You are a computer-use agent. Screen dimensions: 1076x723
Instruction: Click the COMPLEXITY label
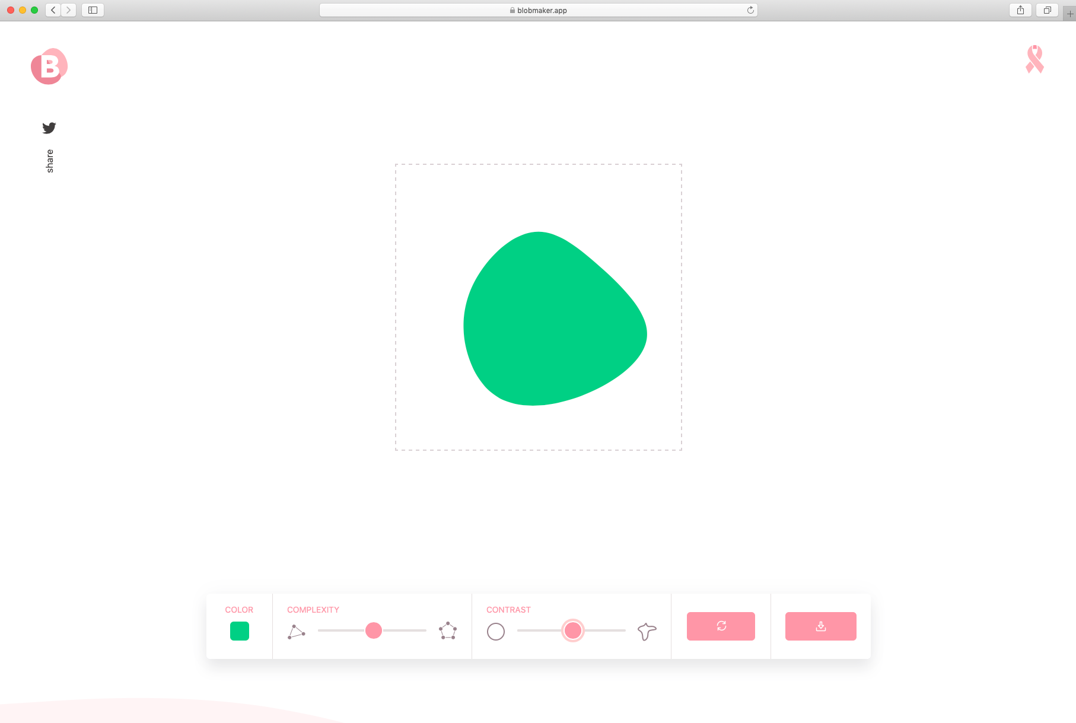click(313, 610)
